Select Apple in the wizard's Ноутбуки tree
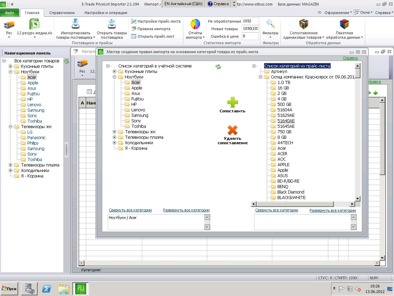This screenshot has height=296, width=394. [x=137, y=88]
